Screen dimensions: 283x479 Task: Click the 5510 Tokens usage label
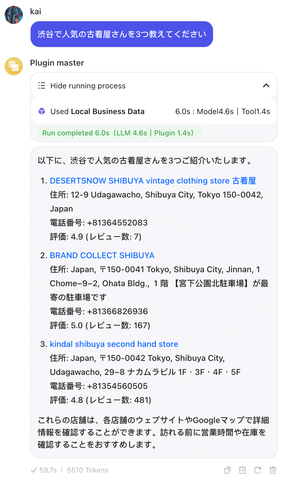click(88, 470)
